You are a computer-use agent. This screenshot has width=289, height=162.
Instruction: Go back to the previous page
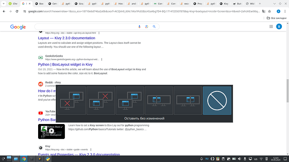(4, 11)
